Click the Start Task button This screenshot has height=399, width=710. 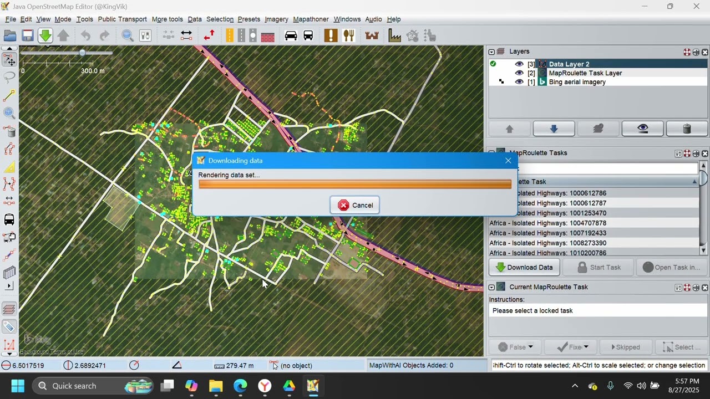(598, 267)
